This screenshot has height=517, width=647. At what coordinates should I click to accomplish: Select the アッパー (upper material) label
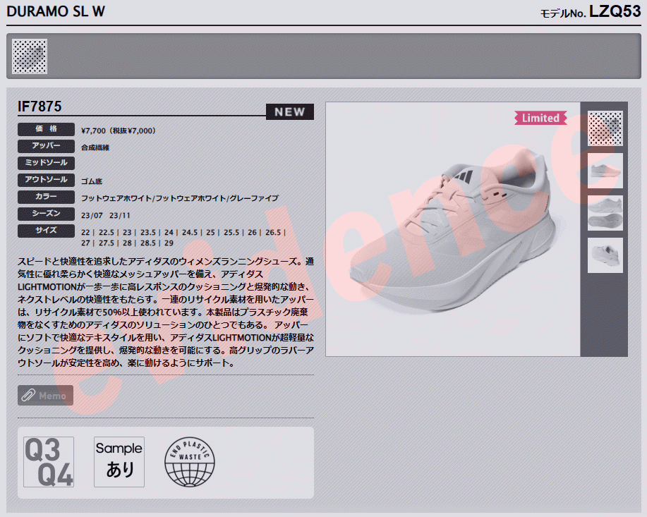tap(46, 147)
